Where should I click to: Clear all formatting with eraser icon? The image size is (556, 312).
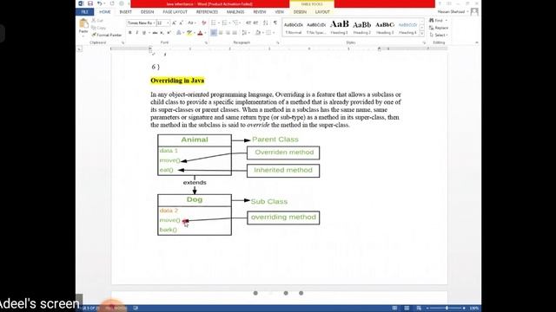coord(204,23)
